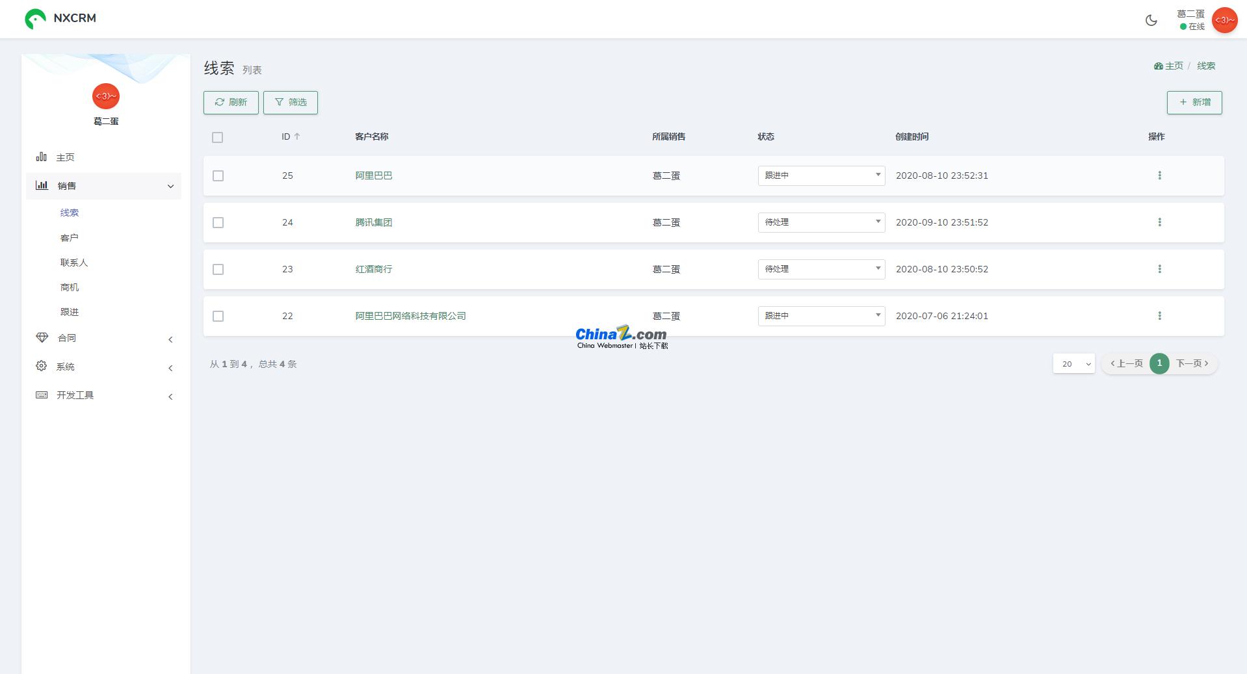The image size is (1247, 674).
Task: Select 跟进 in the sidebar submenu
Action: point(70,312)
